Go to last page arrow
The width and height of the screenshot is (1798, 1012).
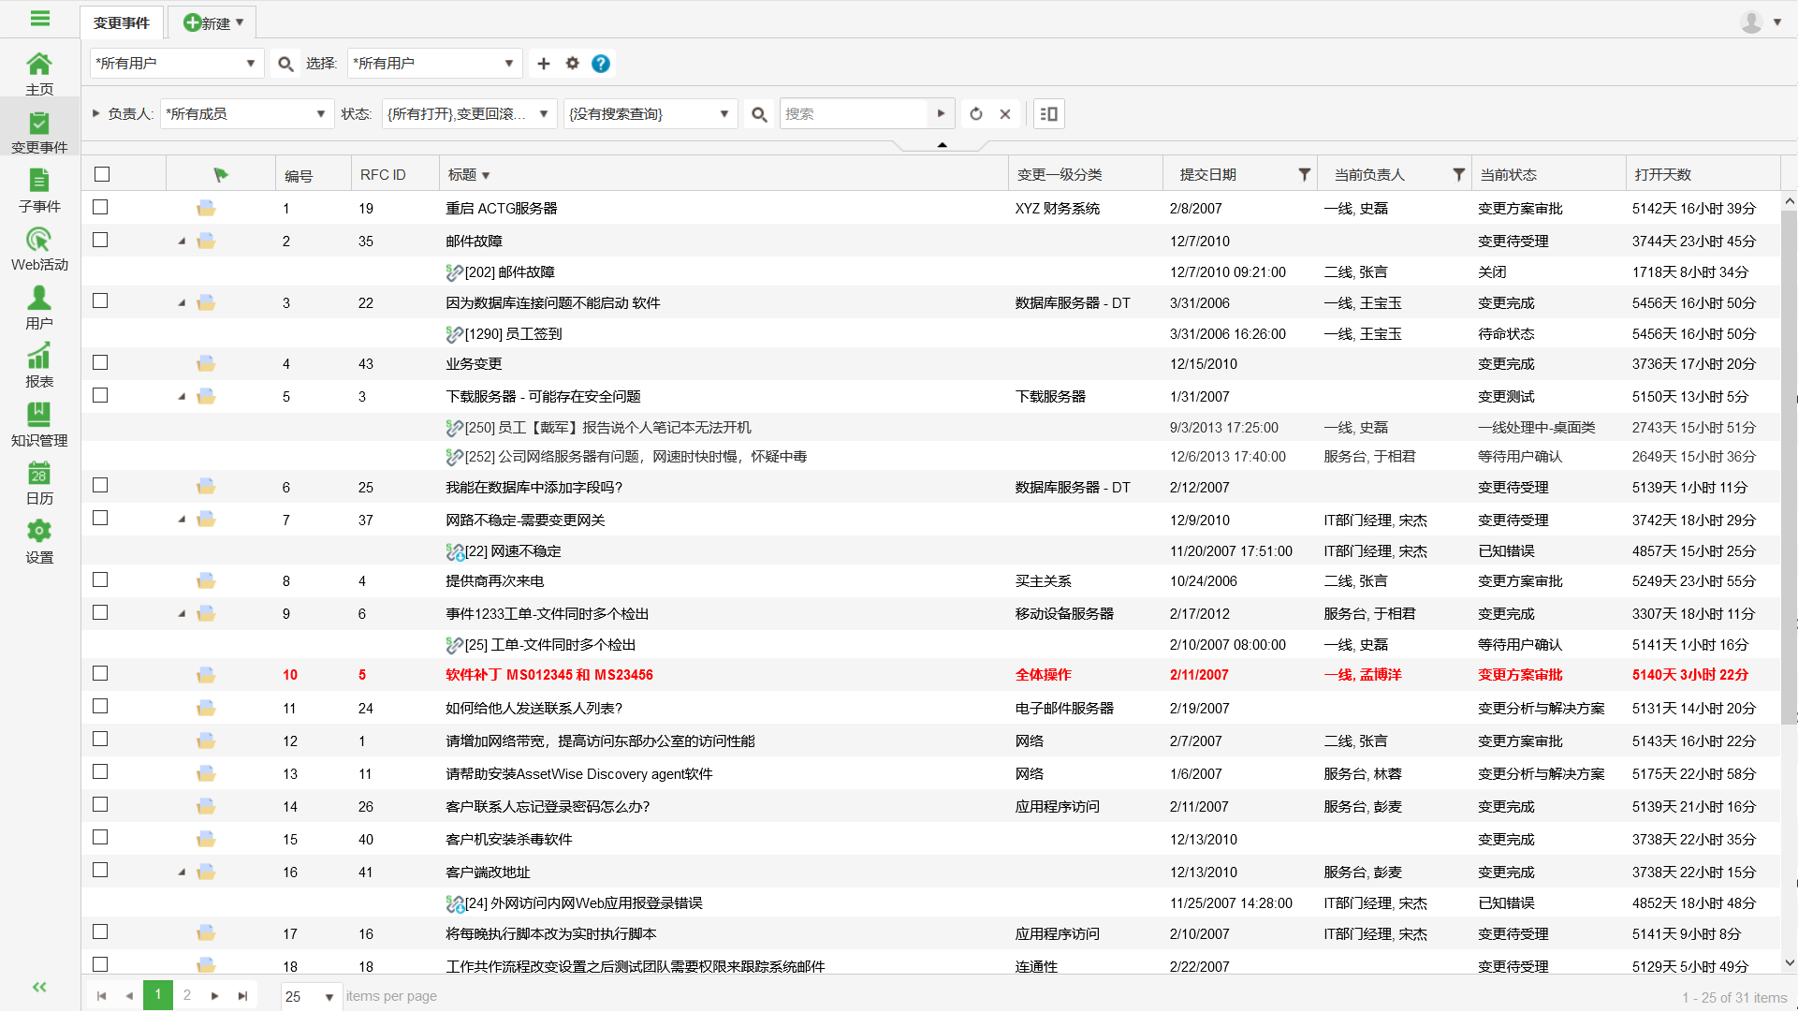click(243, 996)
